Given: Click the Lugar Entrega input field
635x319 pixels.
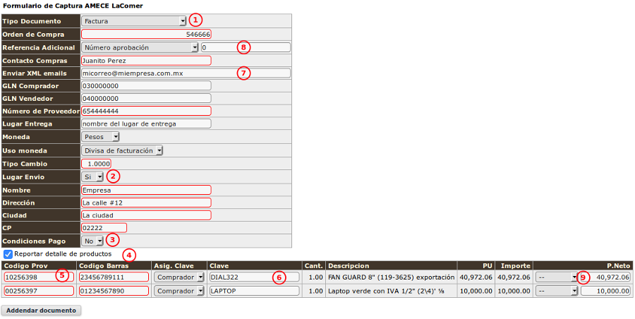Looking at the screenshot, I should pyautogui.click(x=146, y=124).
